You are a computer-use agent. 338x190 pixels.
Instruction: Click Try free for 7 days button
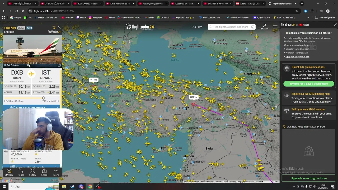point(309,84)
